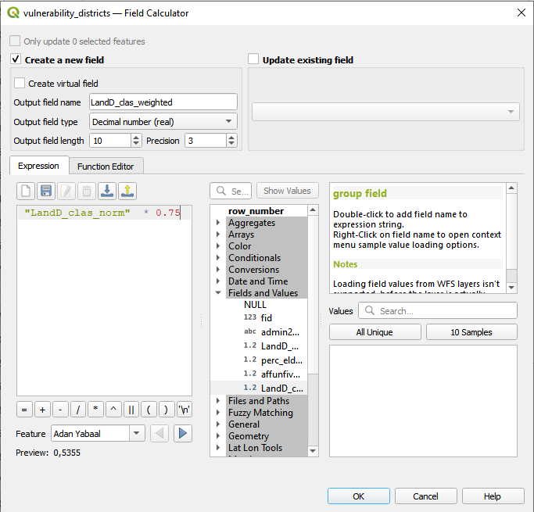The width and height of the screenshot is (534, 512).
Task: Go to the next feature preview arrow
Action: (183, 433)
